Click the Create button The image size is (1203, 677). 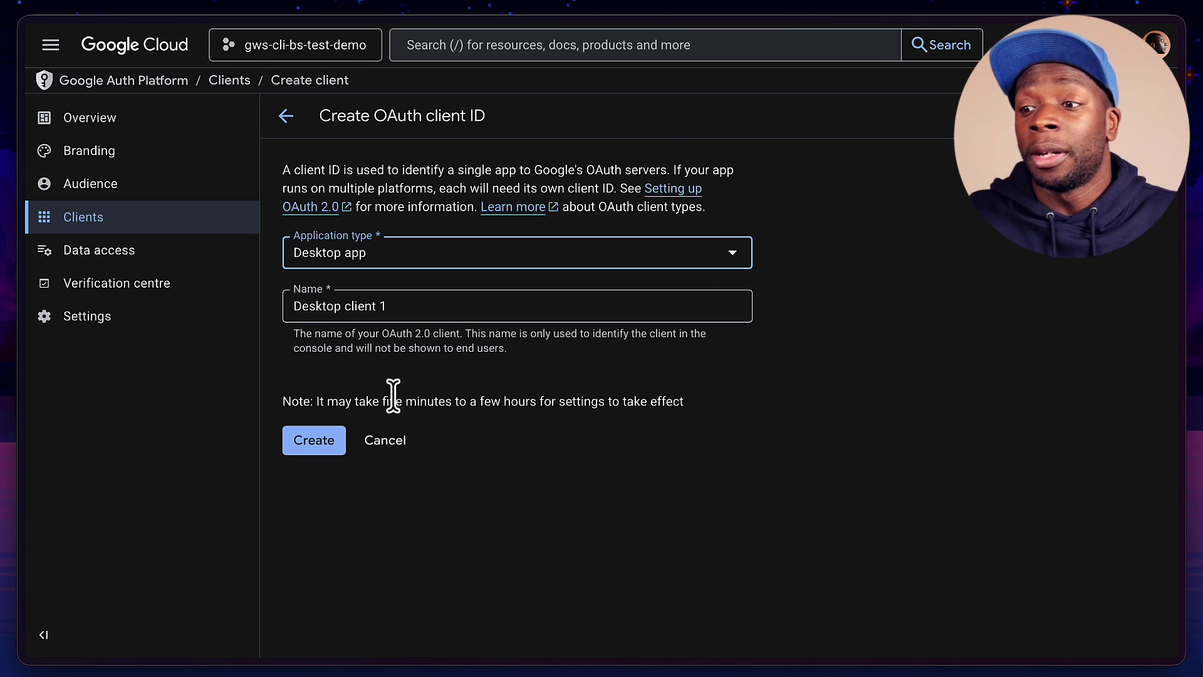point(314,440)
